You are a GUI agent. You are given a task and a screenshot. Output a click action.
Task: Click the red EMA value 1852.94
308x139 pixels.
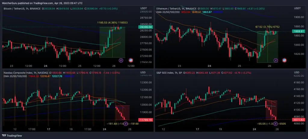point(185,12)
